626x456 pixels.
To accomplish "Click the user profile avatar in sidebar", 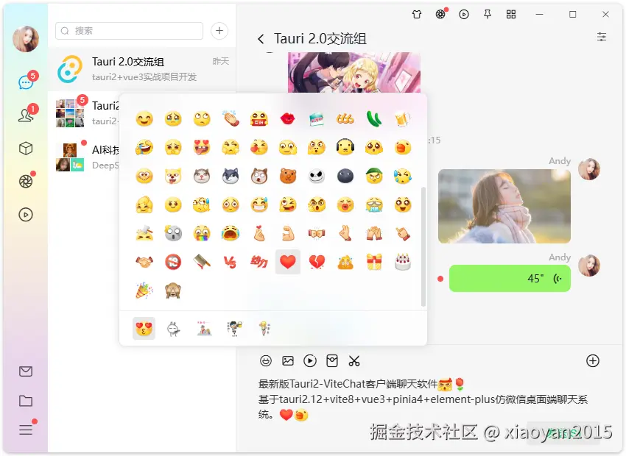I will click(x=26, y=39).
